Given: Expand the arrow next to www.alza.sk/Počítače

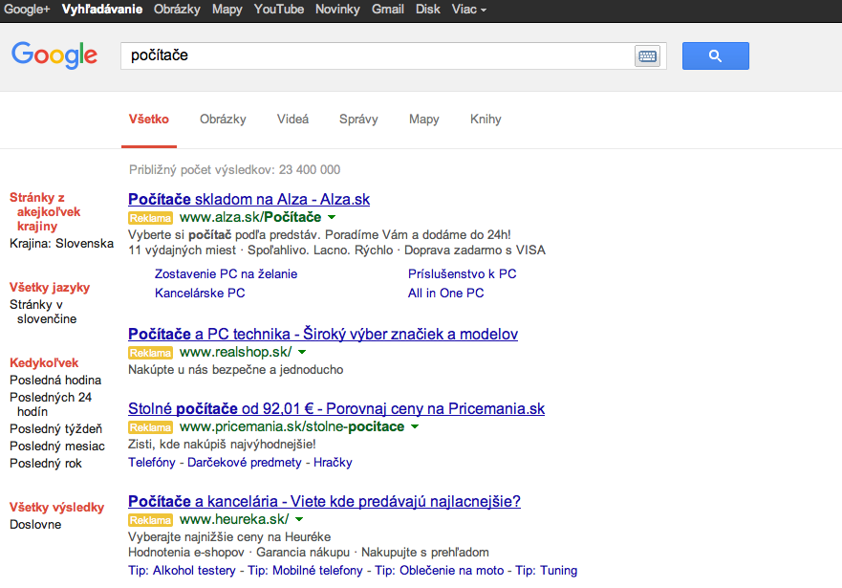Looking at the screenshot, I should (332, 217).
